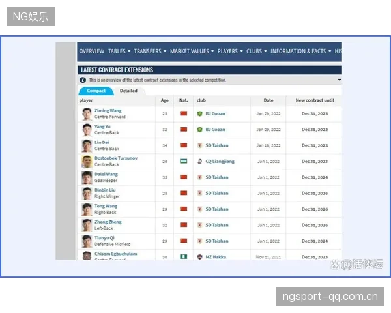Click the info icon beside overview text
Screen dimensions: 391x313
tap(83, 80)
